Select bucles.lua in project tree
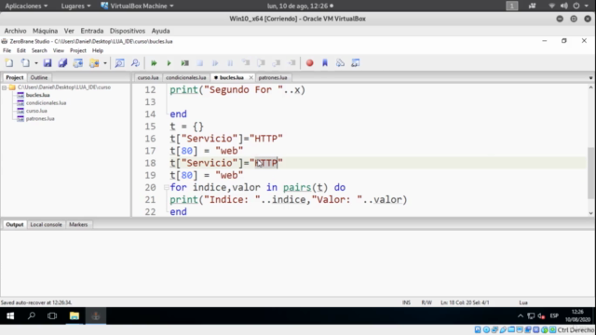 tap(37, 95)
